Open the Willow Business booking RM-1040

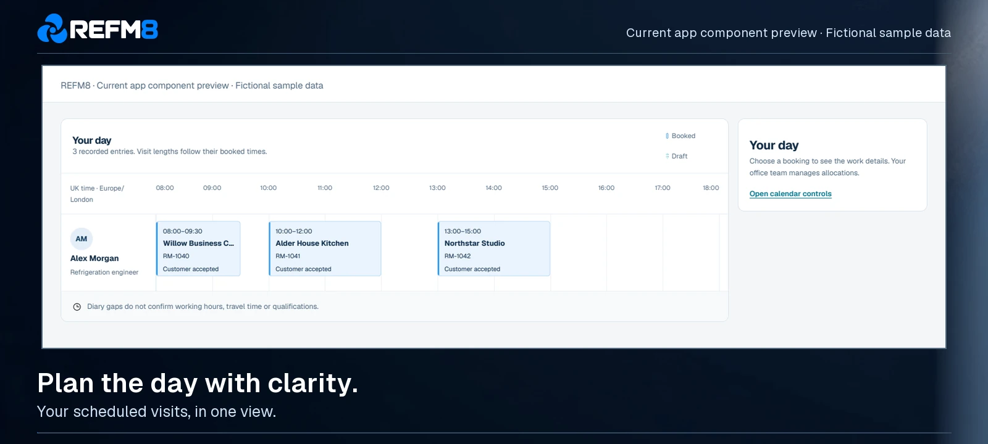pyautogui.click(x=198, y=249)
